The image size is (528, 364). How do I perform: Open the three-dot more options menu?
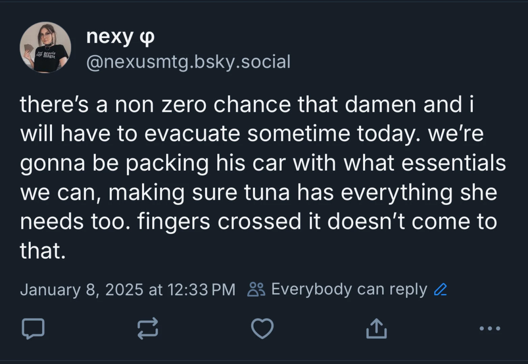(490, 328)
